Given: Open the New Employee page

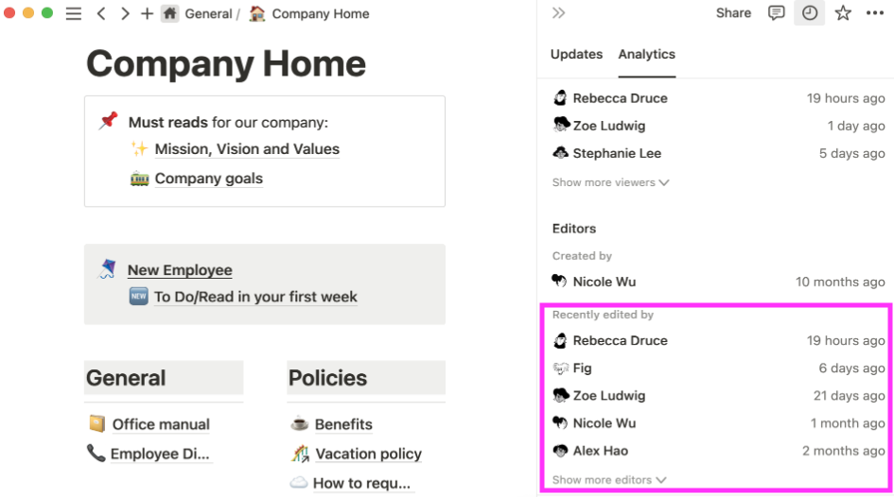Looking at the screenshot, I should [x=180, y=270].
